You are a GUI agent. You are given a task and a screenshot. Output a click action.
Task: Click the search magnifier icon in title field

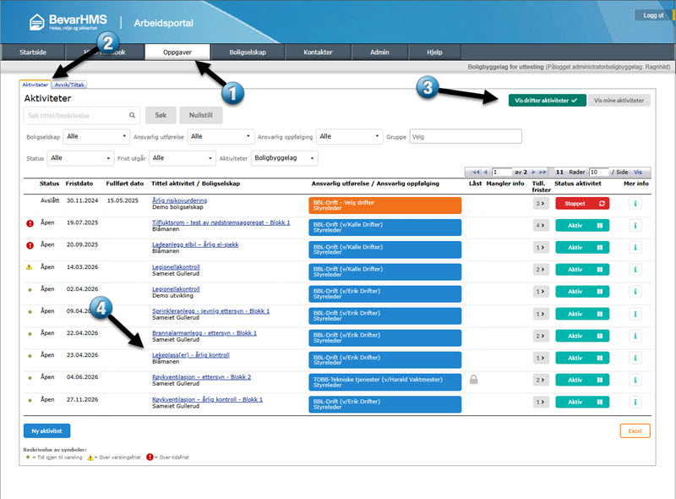pyautogui.click(x=133, y=115)
